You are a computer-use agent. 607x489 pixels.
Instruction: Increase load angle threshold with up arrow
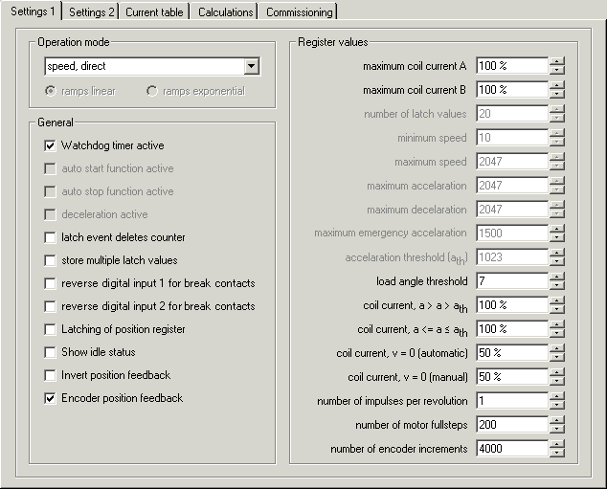pos(557,277)
